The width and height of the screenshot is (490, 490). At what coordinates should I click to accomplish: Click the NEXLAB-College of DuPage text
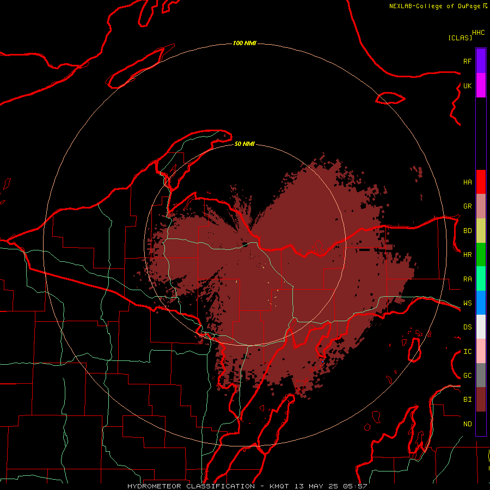(434, 6)
